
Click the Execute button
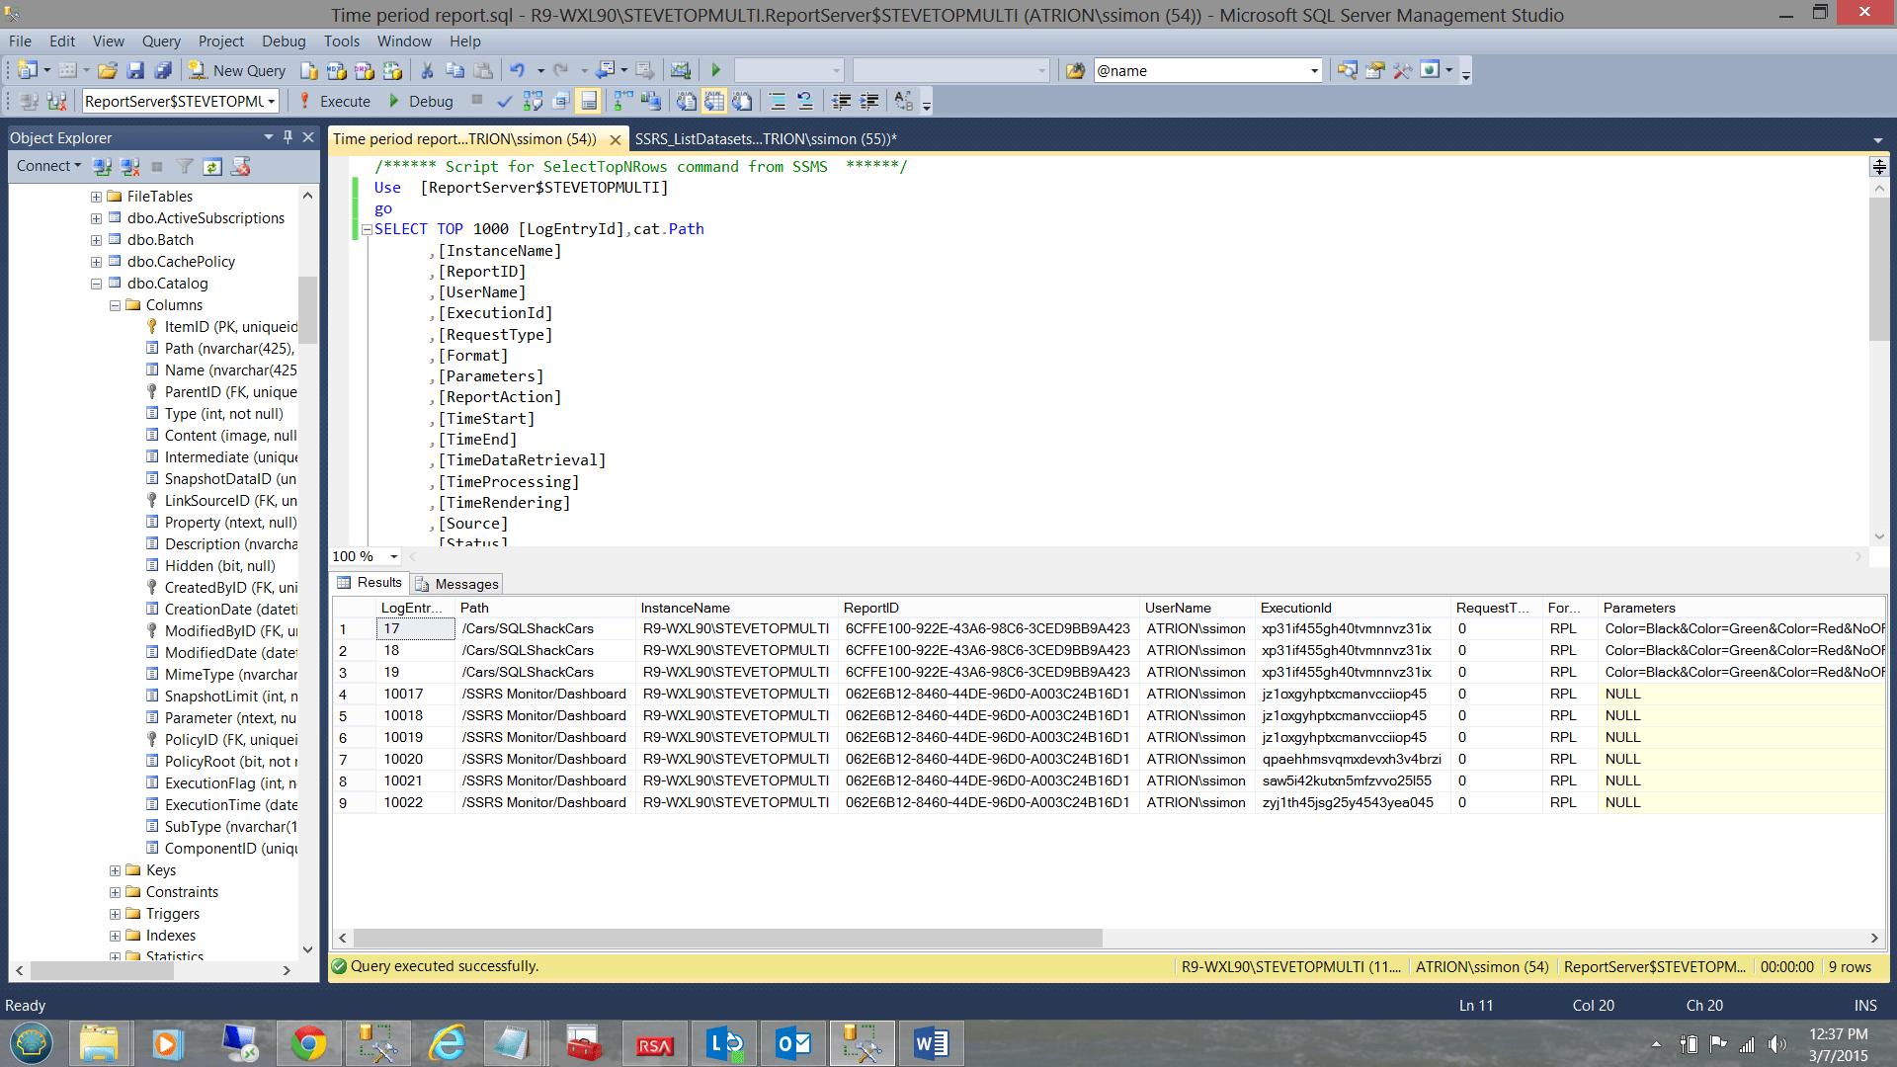[x=344, y=101]
